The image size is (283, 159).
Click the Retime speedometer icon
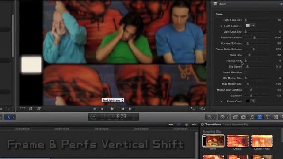point(222,117)
